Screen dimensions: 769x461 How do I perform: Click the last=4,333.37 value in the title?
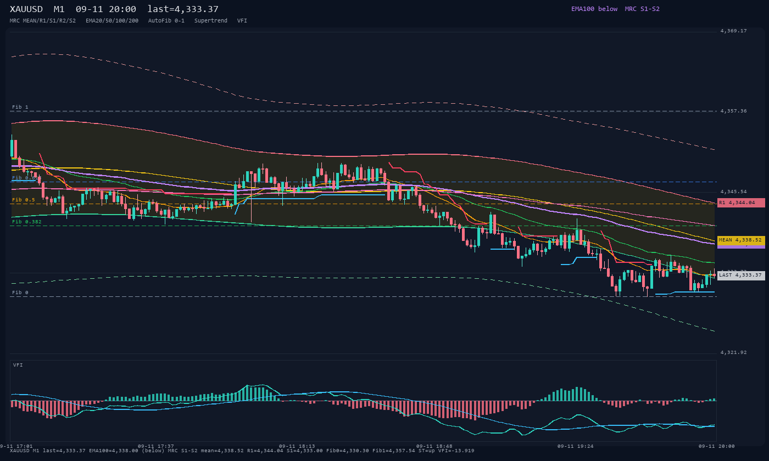183,9
